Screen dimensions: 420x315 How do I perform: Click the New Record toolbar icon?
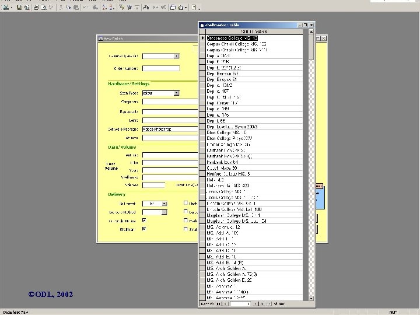click(156, 8)
